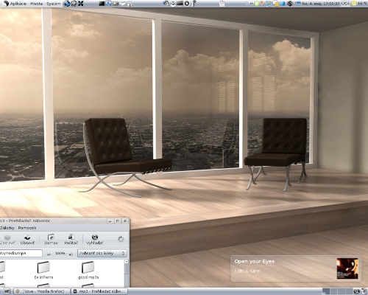Launch the round grey icon after the globe
Screen dimensions: 368x295
click(x=74, y=4)
